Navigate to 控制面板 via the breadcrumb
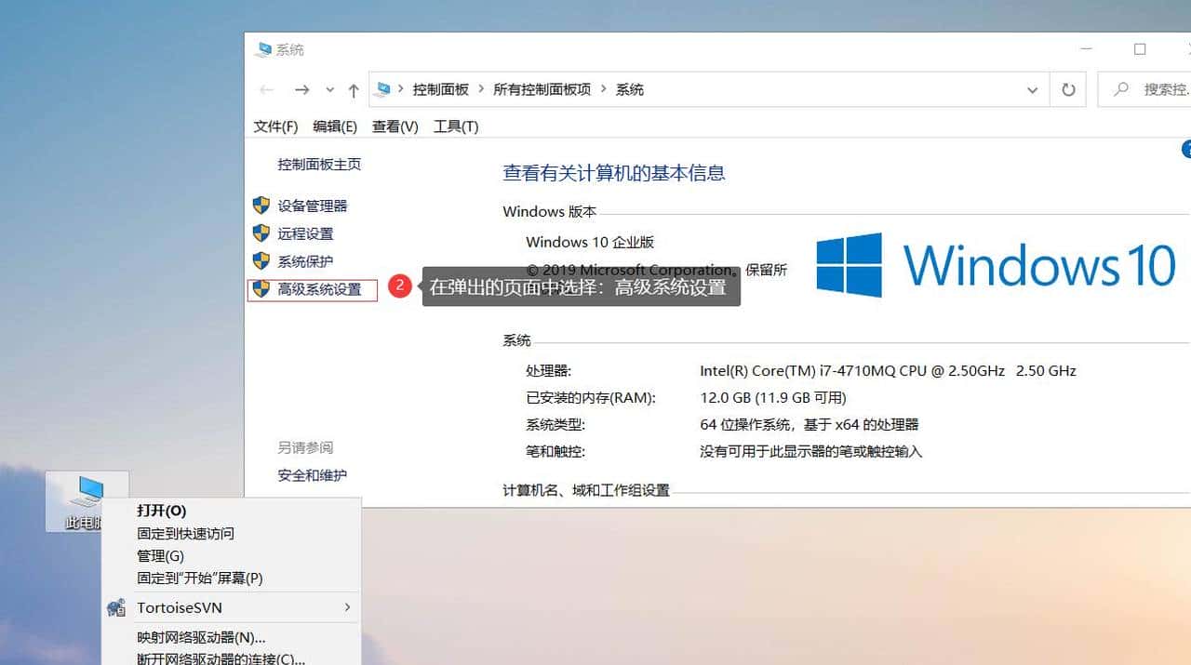This screenshot has width=1191, height=665. tap(437, 88)
